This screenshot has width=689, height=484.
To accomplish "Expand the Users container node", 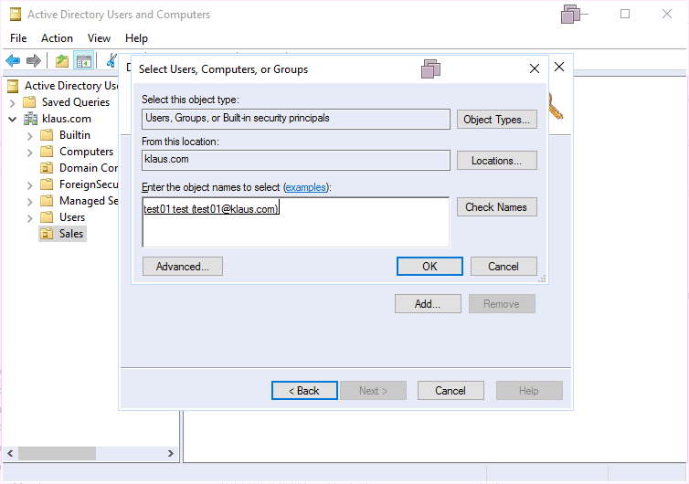I will [x=30, y=217].
